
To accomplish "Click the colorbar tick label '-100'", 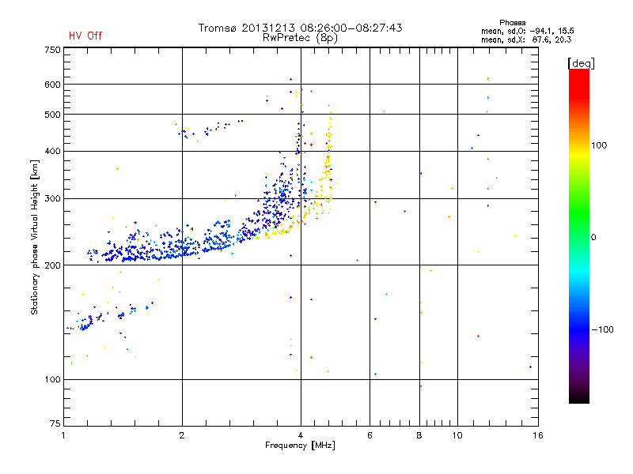I will click(x=602, y=329).
